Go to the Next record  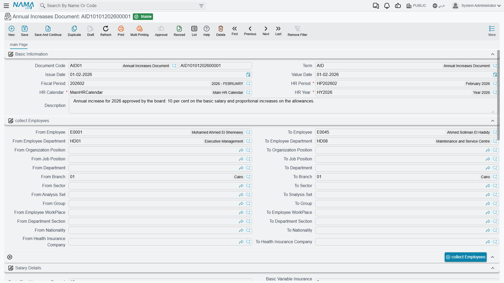(266, 31)
